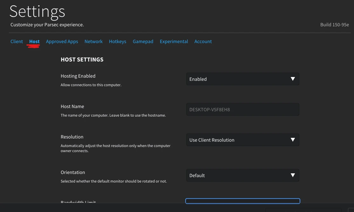Click the Build 150-95e version text
354x212 pixels.
click(x=334, y=25)
